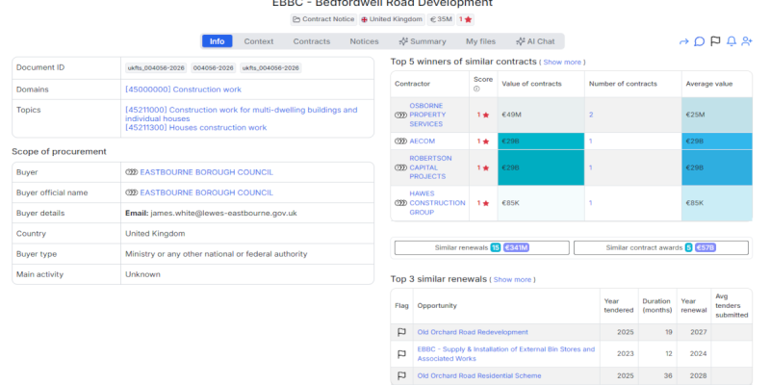Click the €49M value cell for Osborne
Image resolution: width=770 pixels, height=385 pixels.
pyautogui.click(x=541, y=115)
